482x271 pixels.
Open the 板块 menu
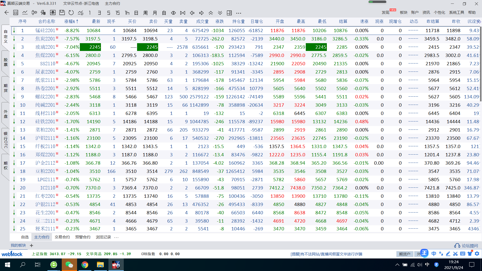[403, 13]
